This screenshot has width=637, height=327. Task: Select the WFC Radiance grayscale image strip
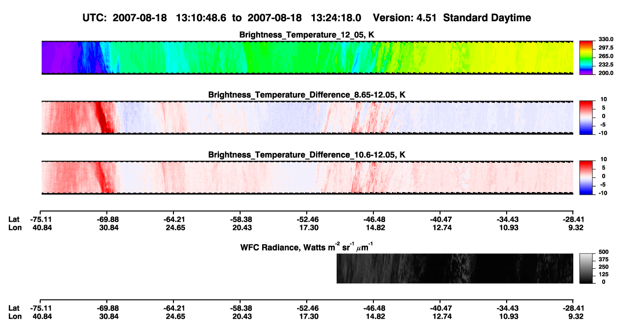pyautogui.click(x=455, y=269)
